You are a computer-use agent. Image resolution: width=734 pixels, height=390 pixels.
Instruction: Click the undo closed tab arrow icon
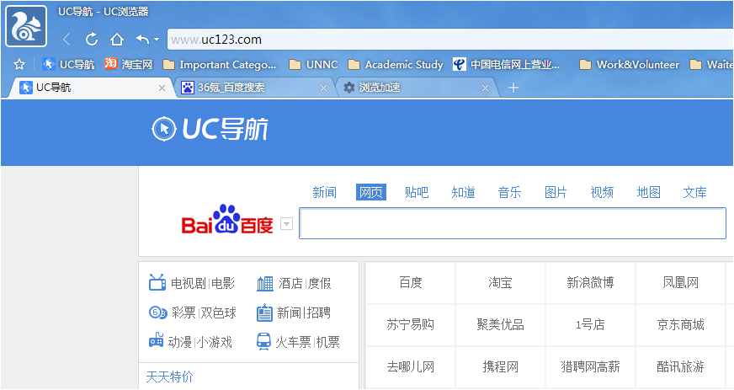click(x=142, y=40)
